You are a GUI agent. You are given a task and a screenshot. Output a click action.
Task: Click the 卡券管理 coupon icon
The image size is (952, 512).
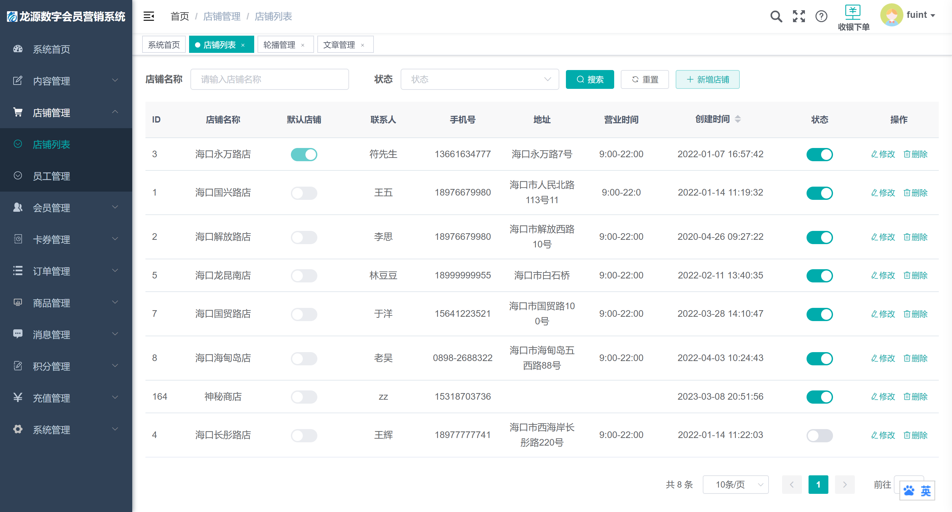pyautogui.click(x=18, y=239)
